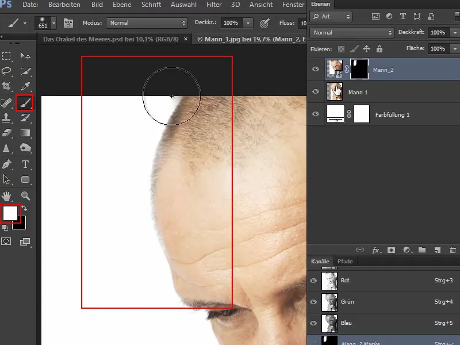Select the Crop tool
Screen dimensions: 460x345
[6, 86]
